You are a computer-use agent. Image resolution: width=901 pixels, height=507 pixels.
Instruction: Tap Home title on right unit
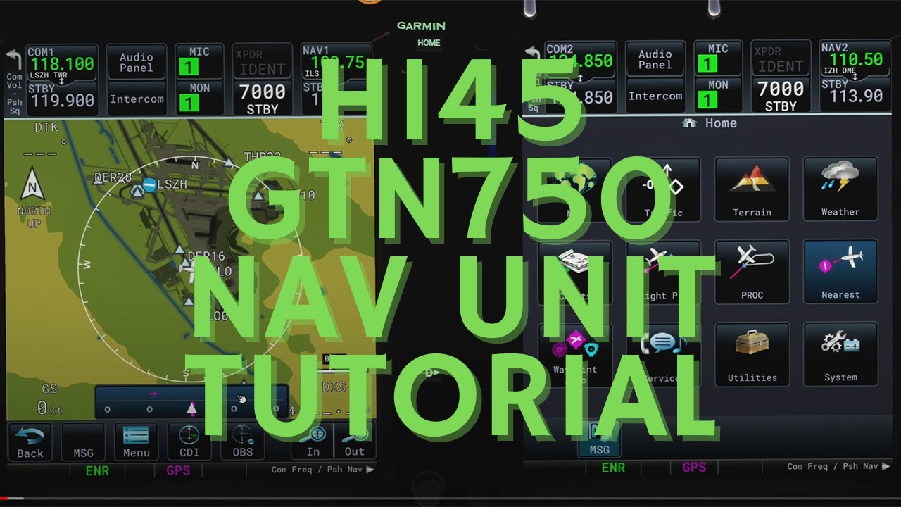(x=710, y=123)
